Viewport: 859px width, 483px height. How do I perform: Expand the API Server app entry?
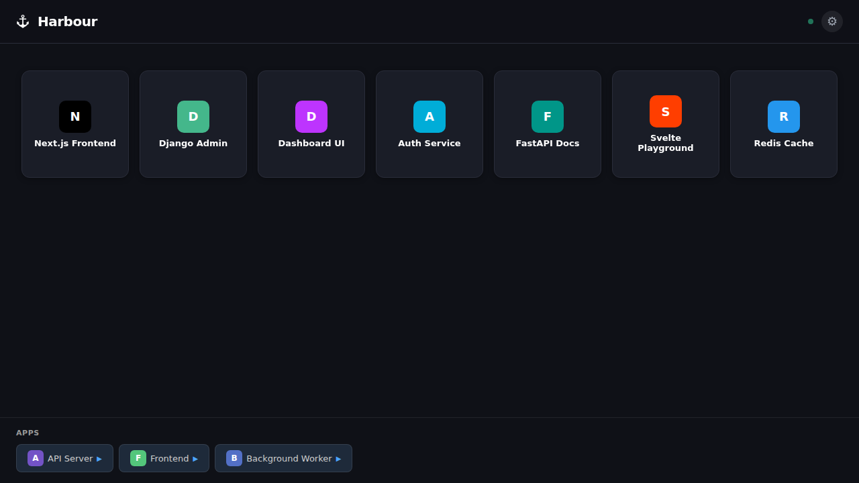coord(101,458)
